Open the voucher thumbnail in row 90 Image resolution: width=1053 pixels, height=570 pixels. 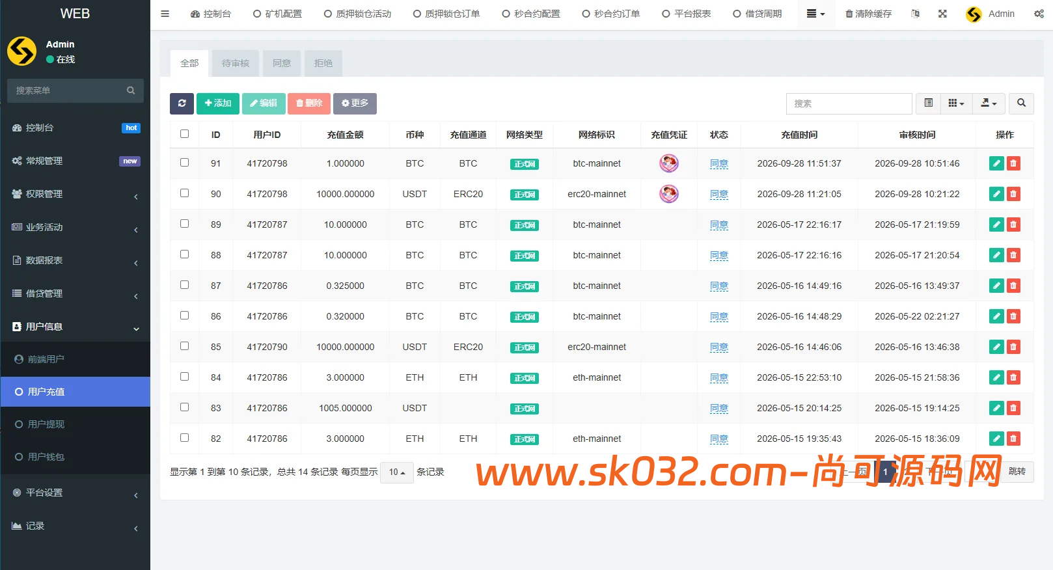669,194
